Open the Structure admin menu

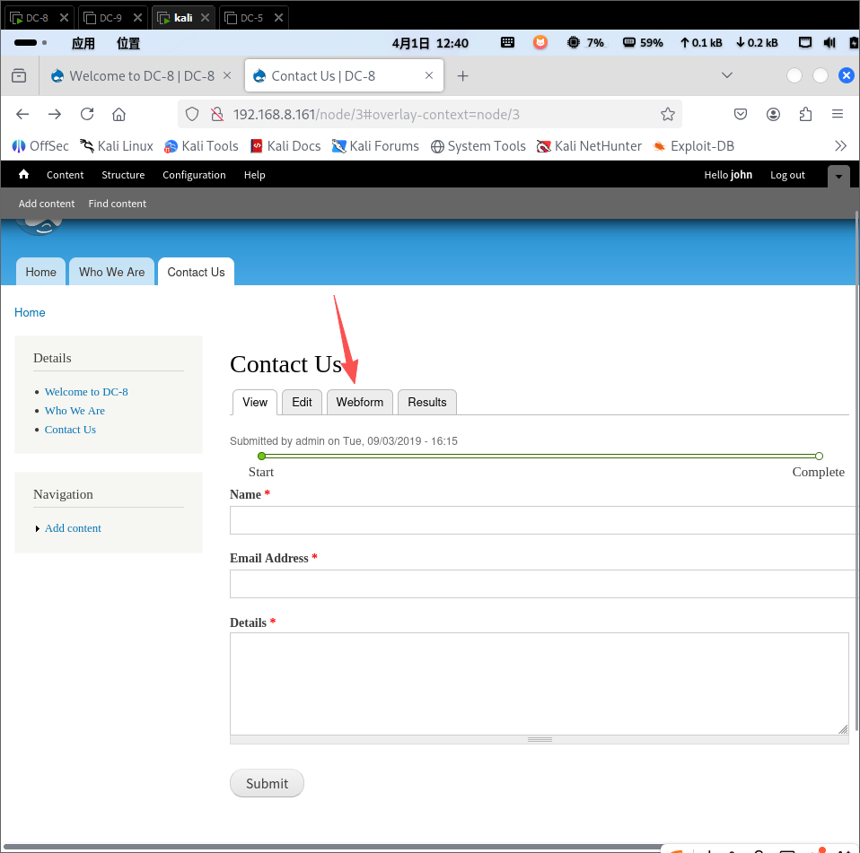[123, 175]
